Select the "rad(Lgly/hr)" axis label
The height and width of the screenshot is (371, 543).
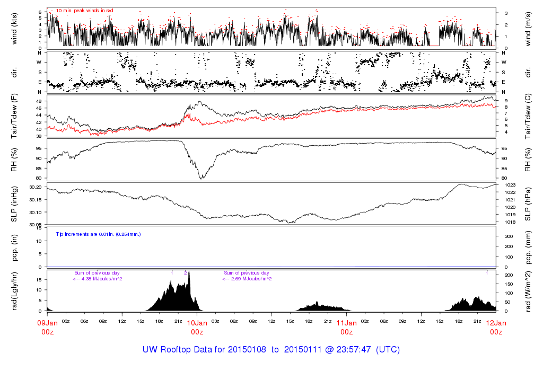(x=14, y=291)
